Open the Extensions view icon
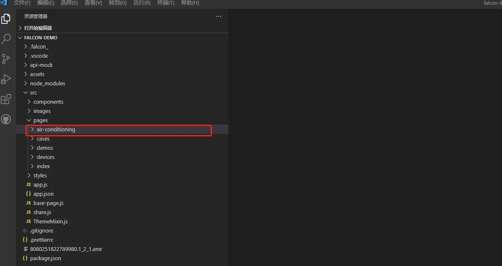502x266 pixels. pos(6,99)
